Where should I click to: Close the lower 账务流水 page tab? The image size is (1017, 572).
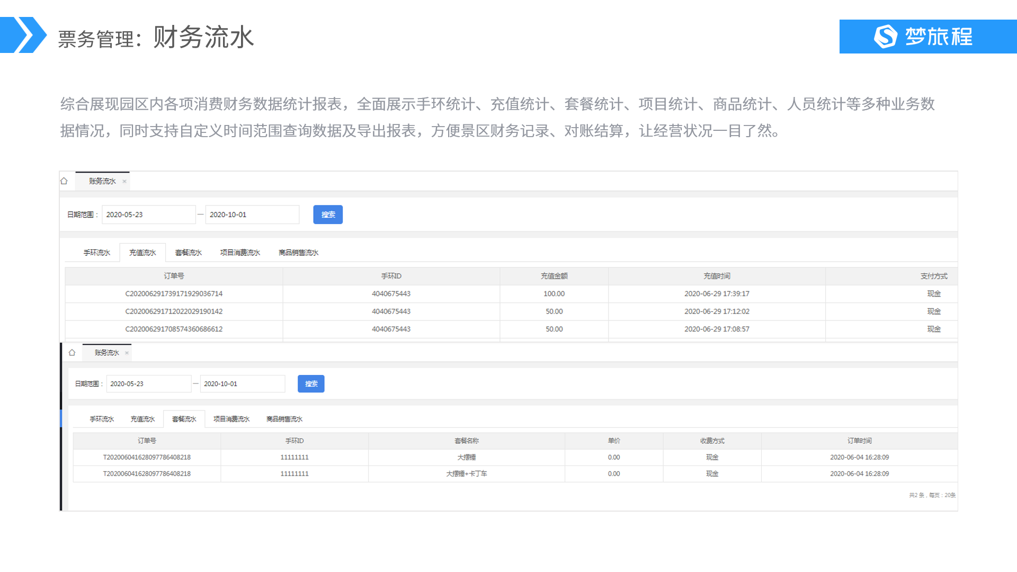pyautogui.click(x=127, y=353)
